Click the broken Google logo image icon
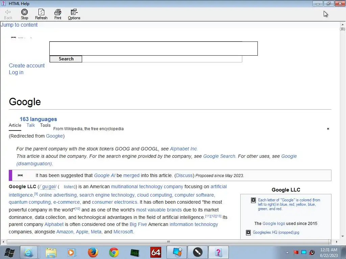 [x=253, y=200]
